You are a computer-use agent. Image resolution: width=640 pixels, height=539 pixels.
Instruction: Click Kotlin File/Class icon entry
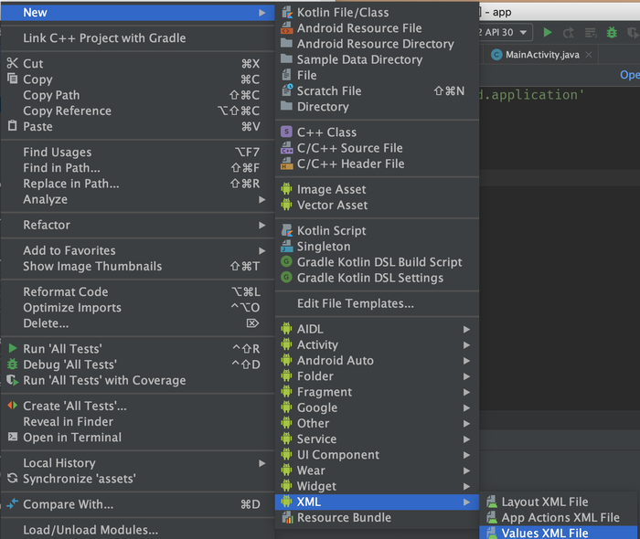click(x=342, y=12)
